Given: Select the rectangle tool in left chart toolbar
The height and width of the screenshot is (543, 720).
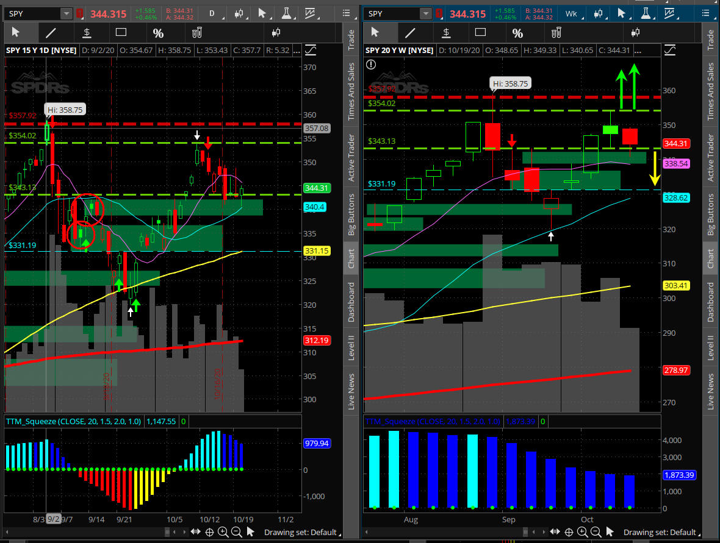Looking at the screenshot, I should (x=121, y=32).
